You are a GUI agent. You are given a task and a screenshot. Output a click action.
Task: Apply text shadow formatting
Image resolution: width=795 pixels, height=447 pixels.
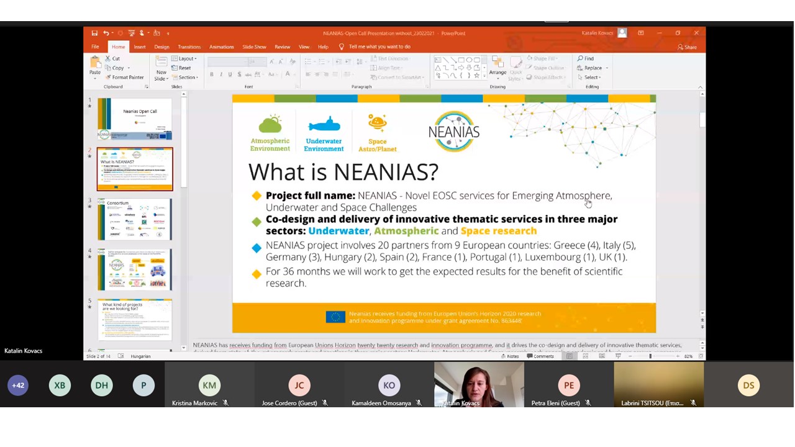click(239, 74)
